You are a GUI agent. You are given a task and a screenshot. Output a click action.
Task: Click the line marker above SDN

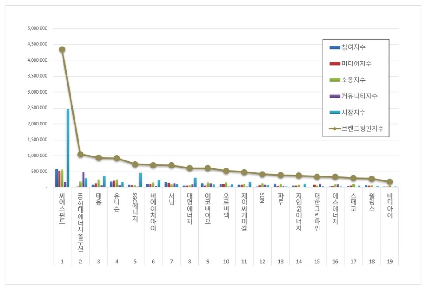262,174
